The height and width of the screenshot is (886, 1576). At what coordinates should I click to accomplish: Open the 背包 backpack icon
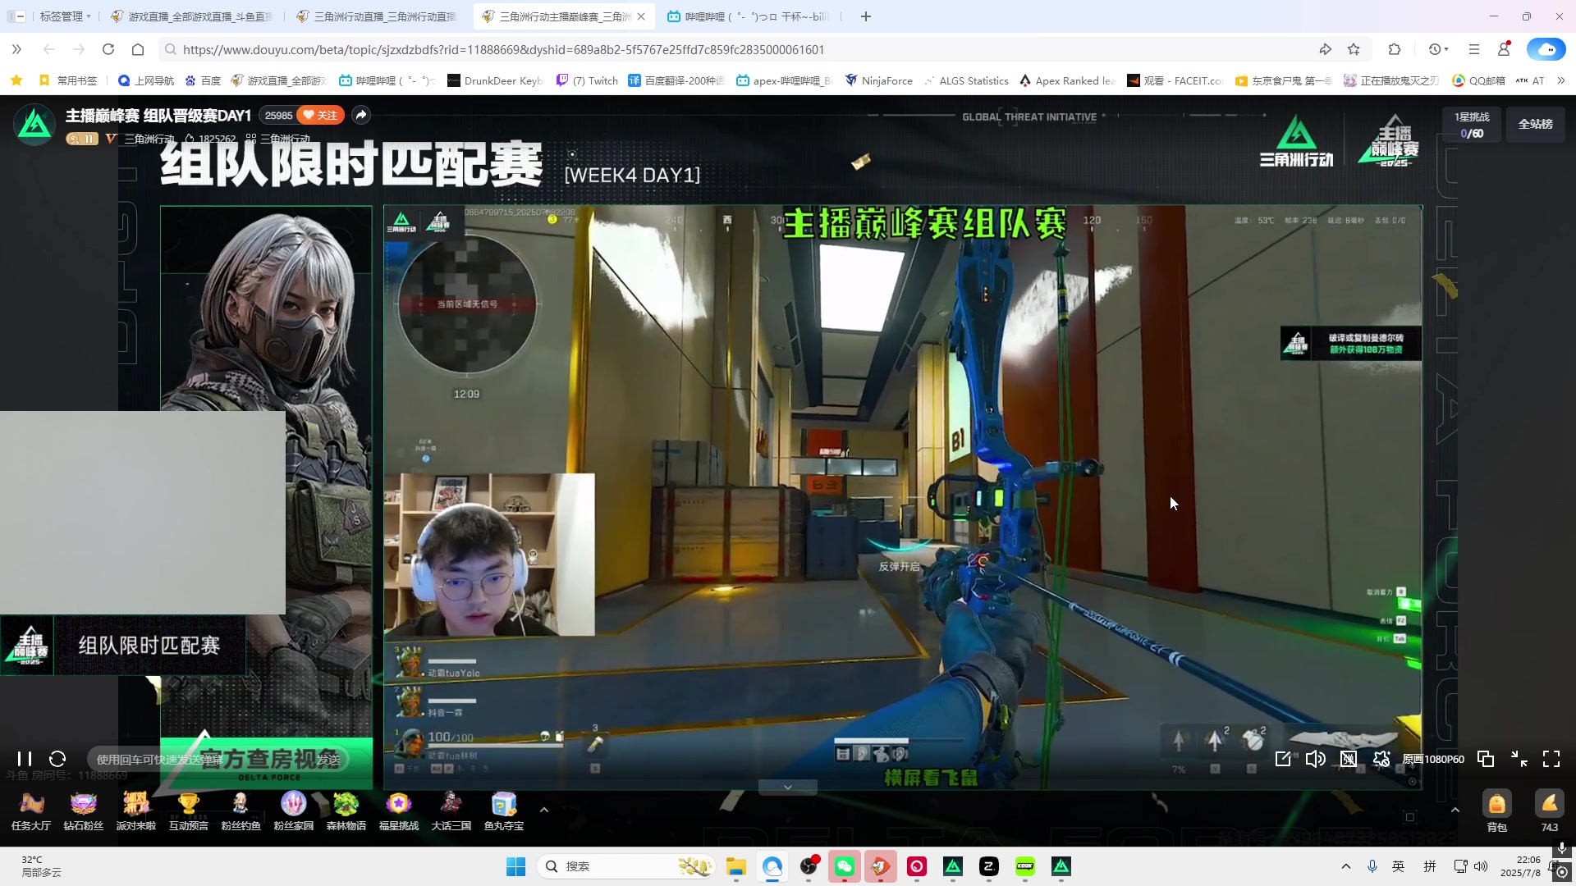tap(1497, 811)
